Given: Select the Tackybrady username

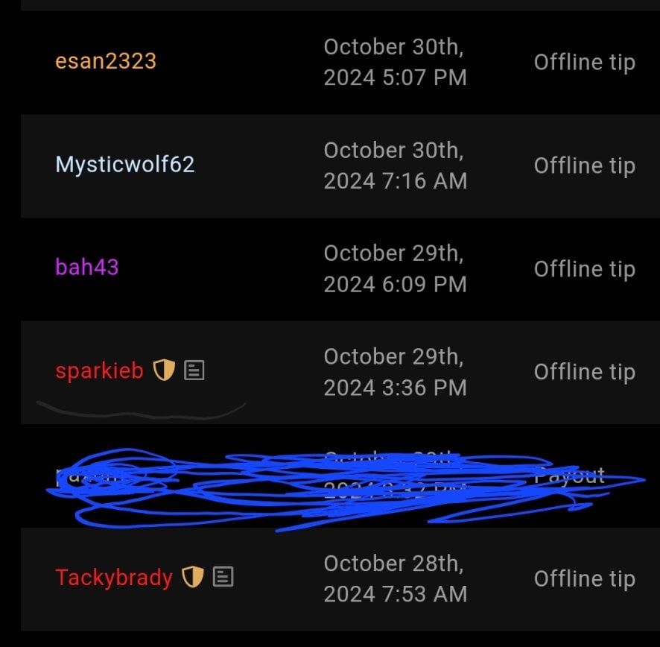Looking at the screenshot, I should pos(114,578).
